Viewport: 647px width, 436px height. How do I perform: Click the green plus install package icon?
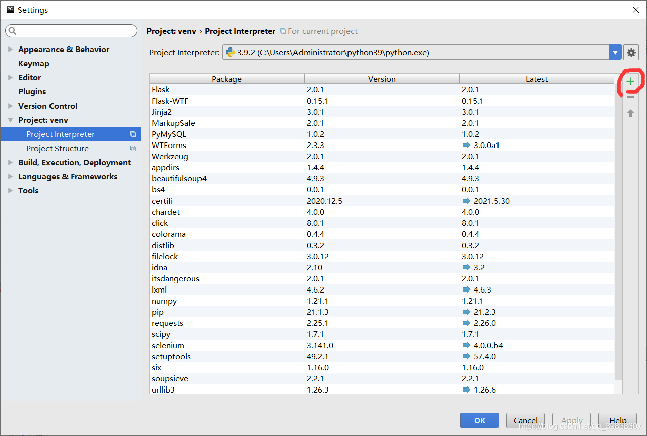pos(630,81)
